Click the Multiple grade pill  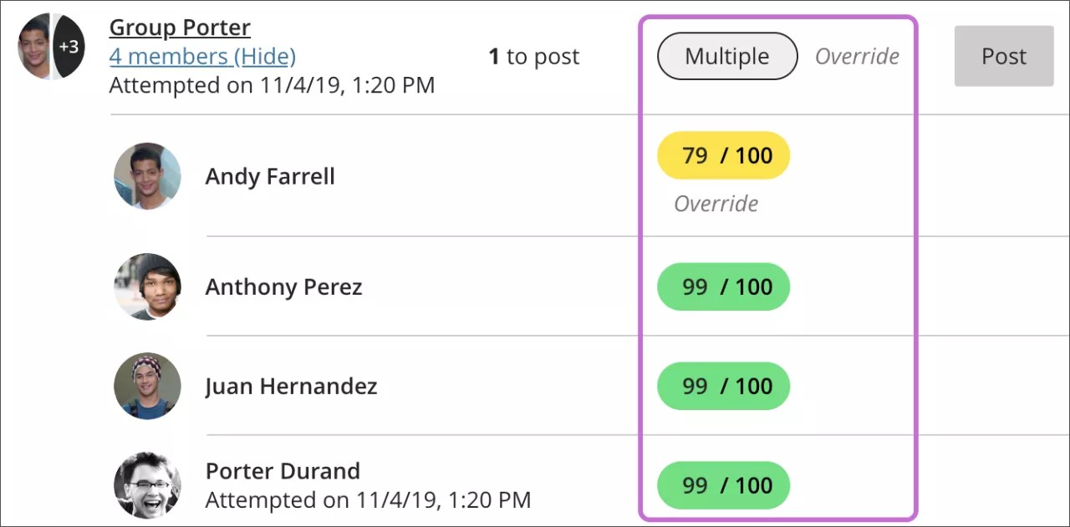(727, 57)
